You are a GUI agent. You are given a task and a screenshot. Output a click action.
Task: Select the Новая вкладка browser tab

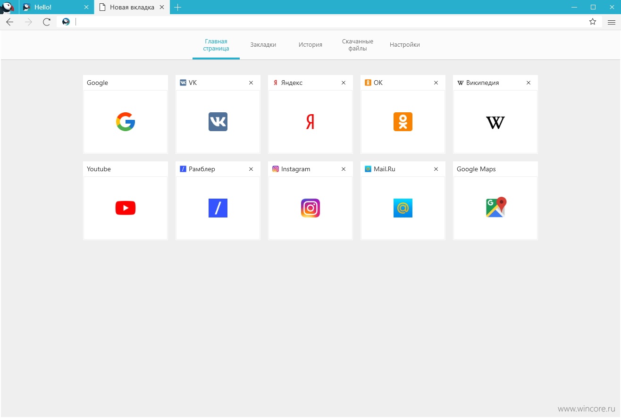132,7
